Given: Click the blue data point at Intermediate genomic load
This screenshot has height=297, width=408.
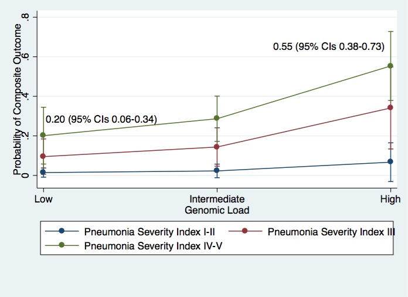Looking at the screenshot, I should (x=217, y=170).
